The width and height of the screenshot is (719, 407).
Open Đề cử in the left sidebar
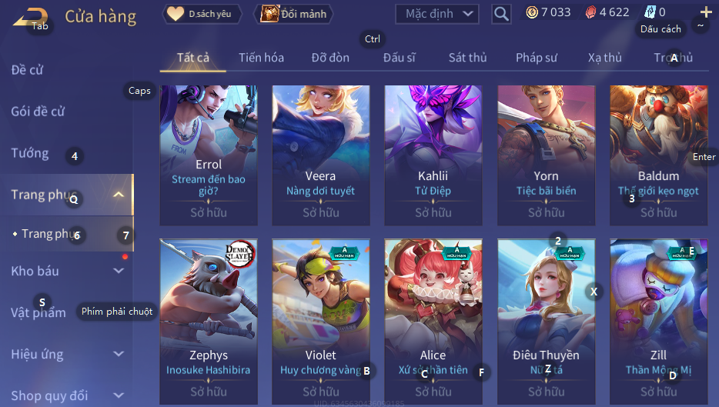coord(27,70)
